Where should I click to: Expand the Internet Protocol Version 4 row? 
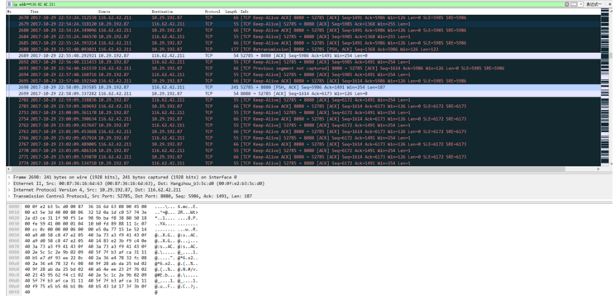[x=9, y=190]
